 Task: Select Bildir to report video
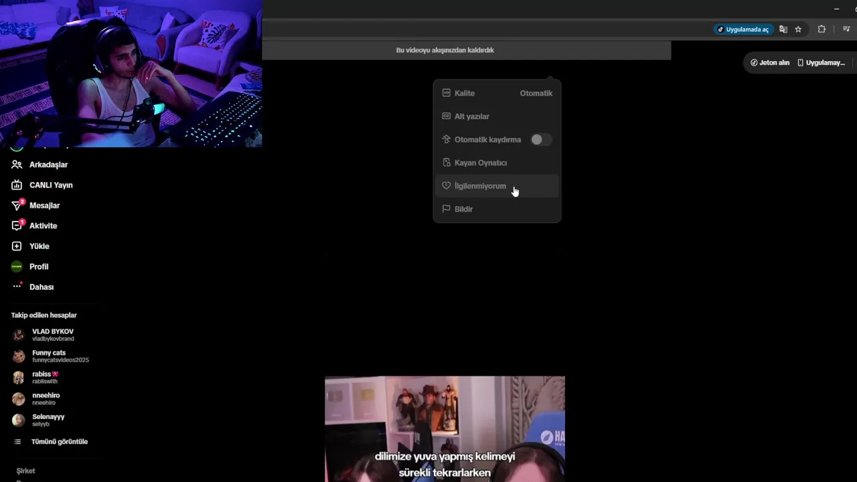click(497, 209)
